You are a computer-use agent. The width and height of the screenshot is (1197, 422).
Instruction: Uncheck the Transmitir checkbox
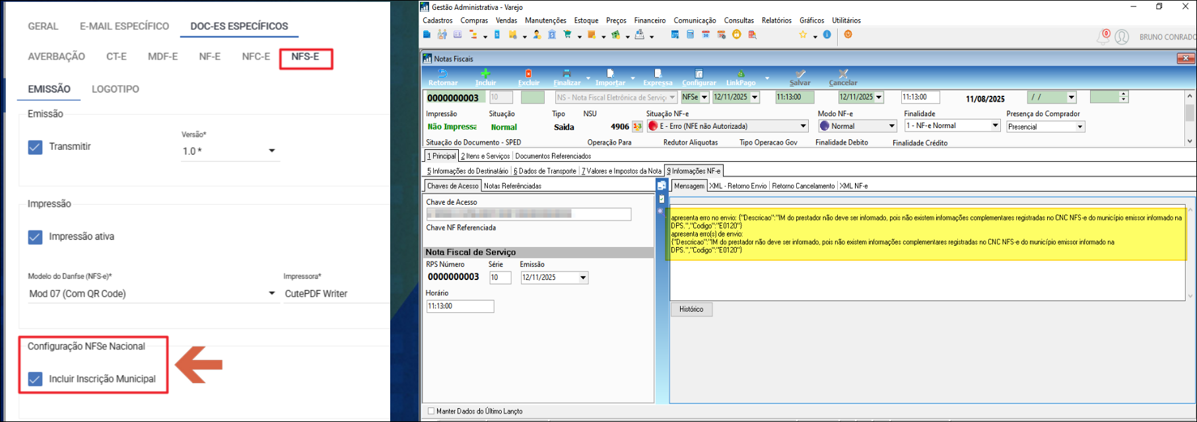pyautogui.click(x=36, y=147)
